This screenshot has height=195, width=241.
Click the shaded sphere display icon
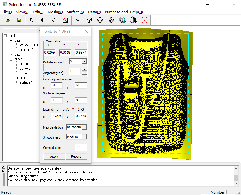point(100,20)
